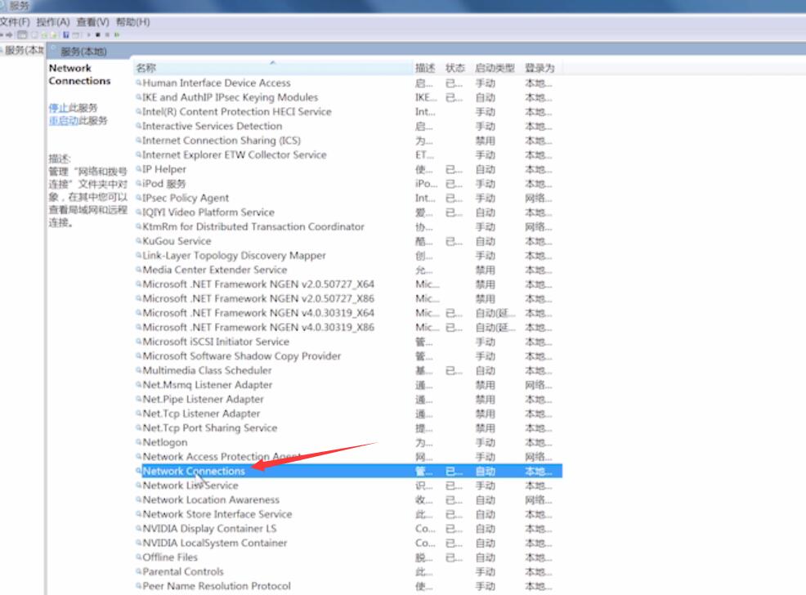This screenshot has height=595, width=806.
Task: Click the Refresh toolbar icon
Action: point(44,35)
